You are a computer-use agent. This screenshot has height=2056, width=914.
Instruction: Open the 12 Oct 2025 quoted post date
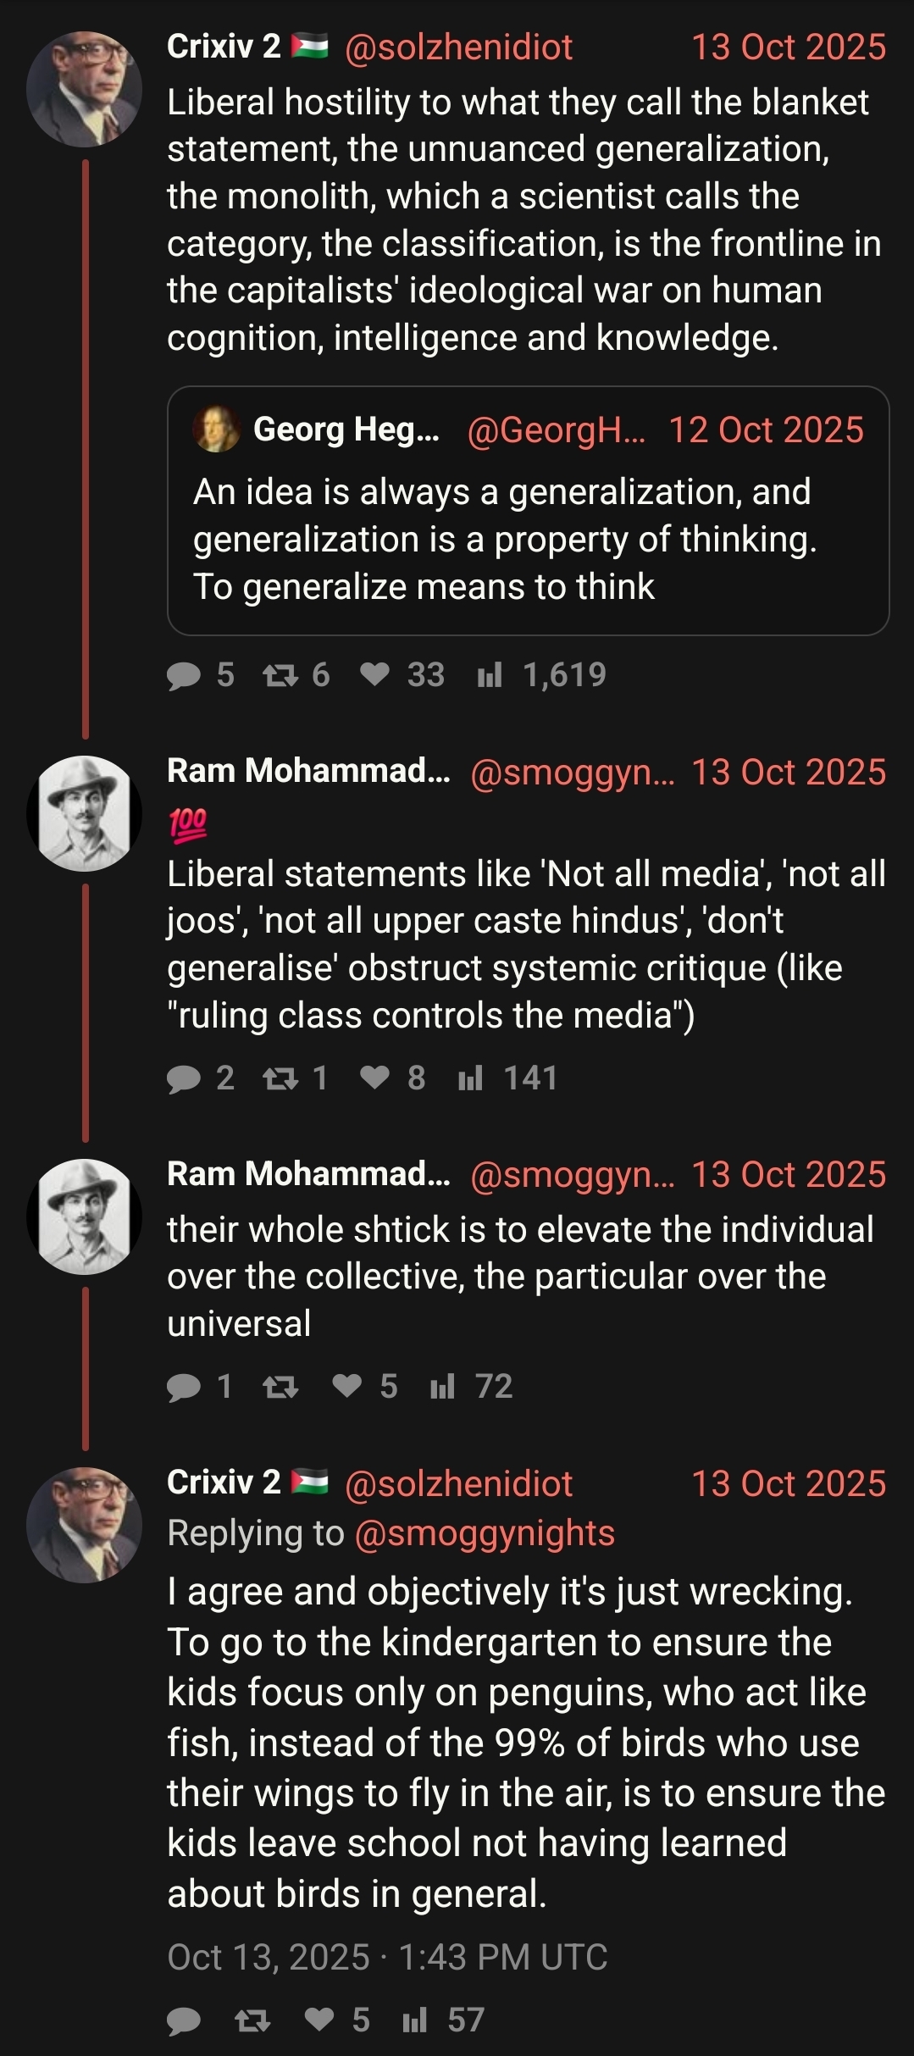(x=766, y=430)
